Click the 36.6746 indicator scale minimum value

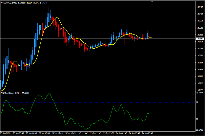click(199, 130)
